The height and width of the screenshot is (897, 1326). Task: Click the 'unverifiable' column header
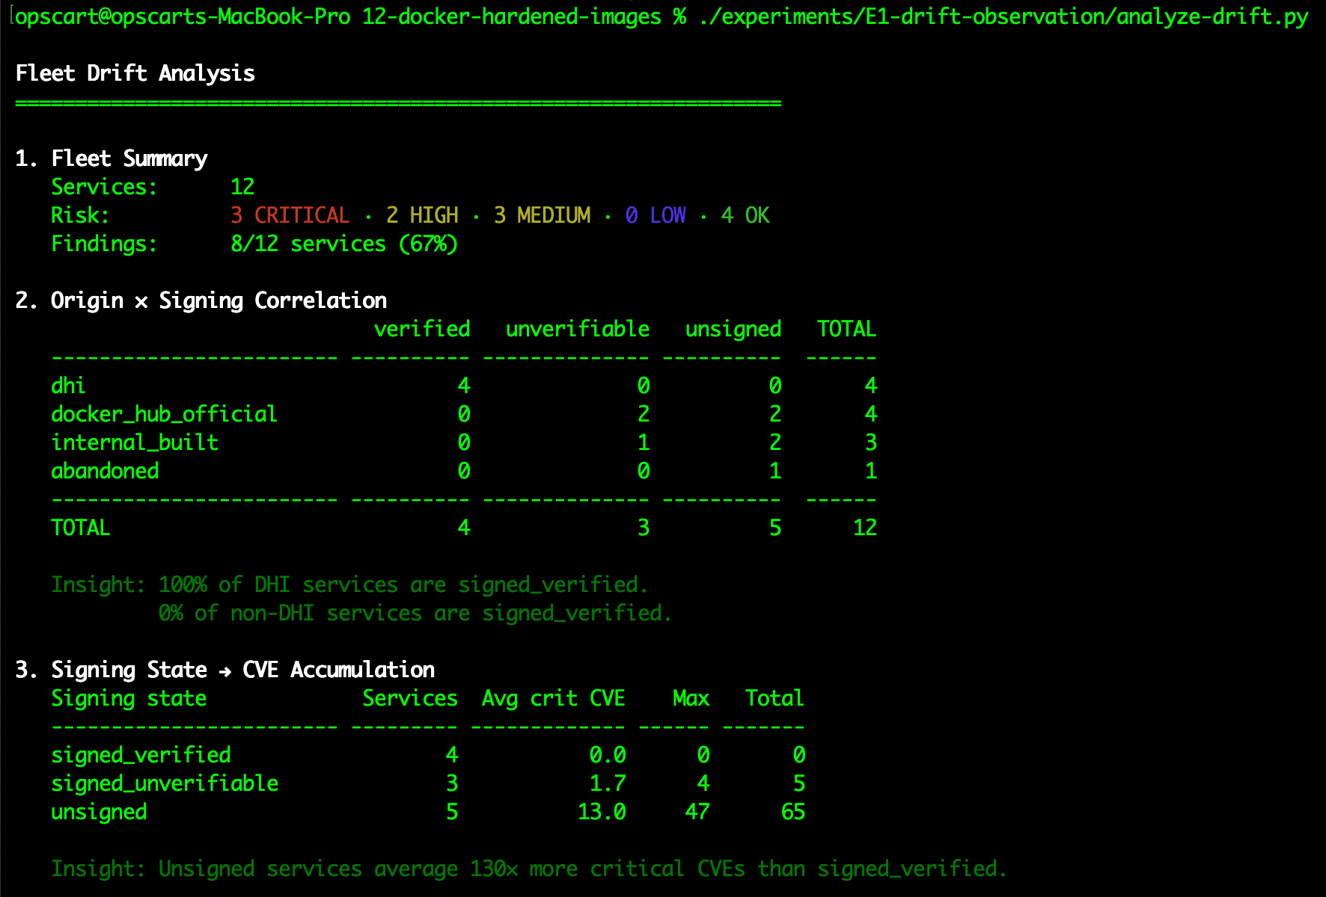(x=578, y=329)
